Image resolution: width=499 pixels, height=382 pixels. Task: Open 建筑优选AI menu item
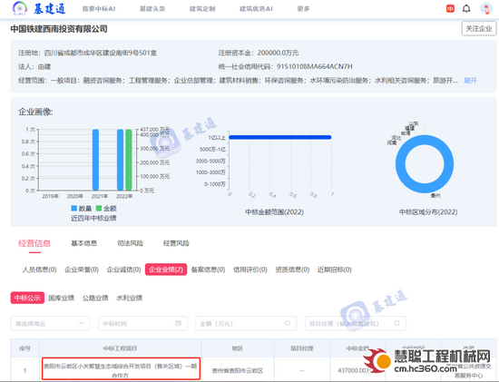(256, 8)
